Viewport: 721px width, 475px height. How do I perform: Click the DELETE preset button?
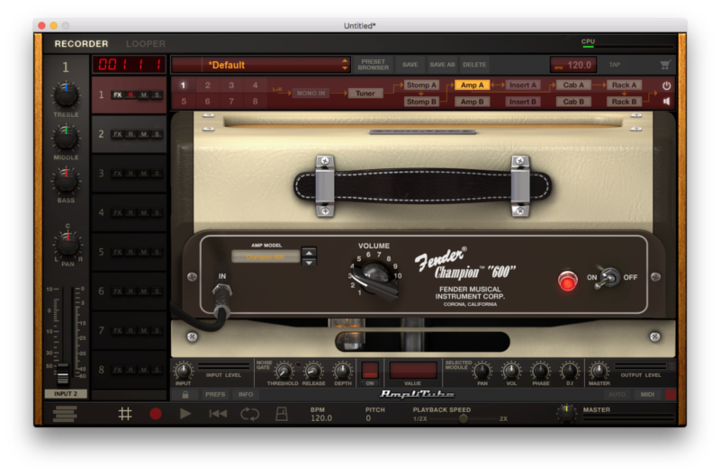click(474, 65)
